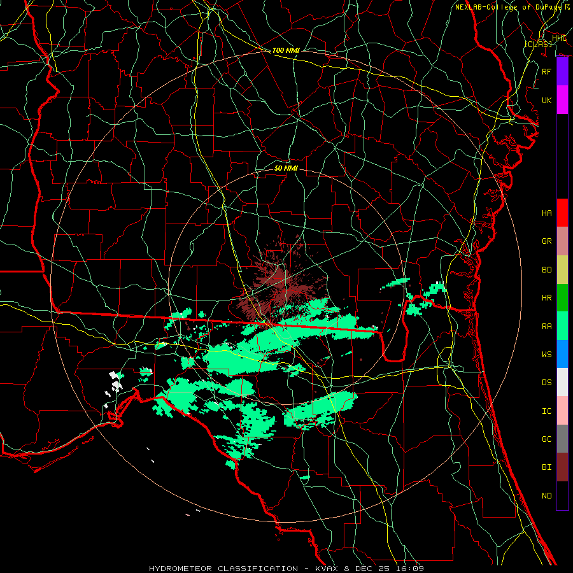Click the HHC product label
573x573 pixels.
[x=559, y=38]
